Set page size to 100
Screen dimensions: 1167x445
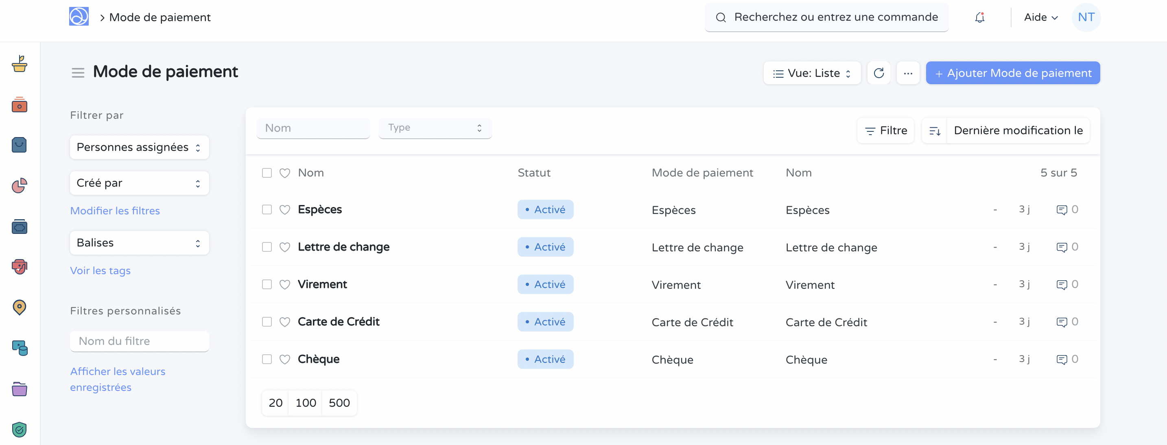click(x=305, y=402)
